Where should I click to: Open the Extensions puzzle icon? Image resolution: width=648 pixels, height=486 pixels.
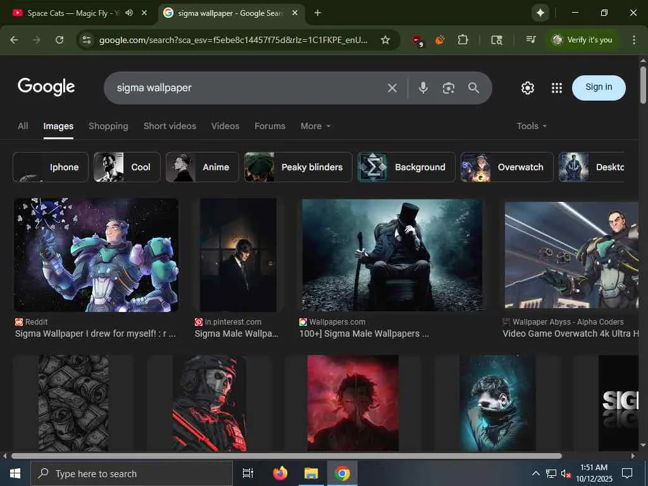(463, 40)
